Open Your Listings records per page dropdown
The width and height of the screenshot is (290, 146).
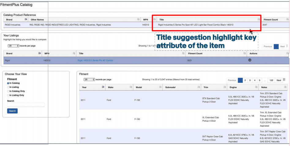(x=13, y=46)
